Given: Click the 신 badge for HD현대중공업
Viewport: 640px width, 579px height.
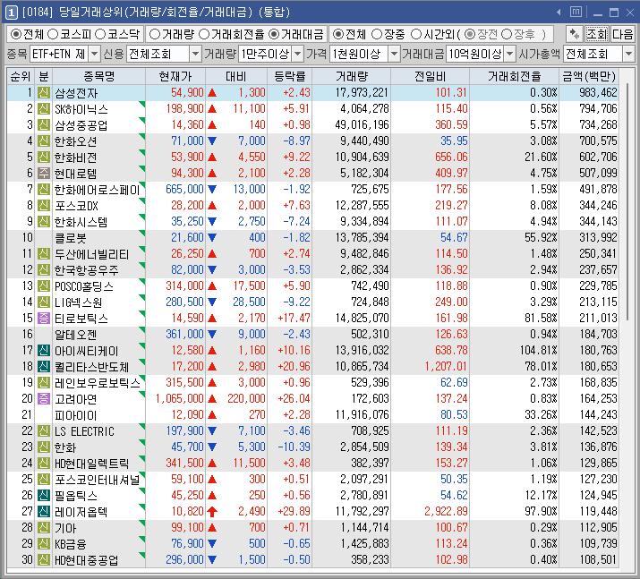Looking at the screenshot, I should point(44,560).
